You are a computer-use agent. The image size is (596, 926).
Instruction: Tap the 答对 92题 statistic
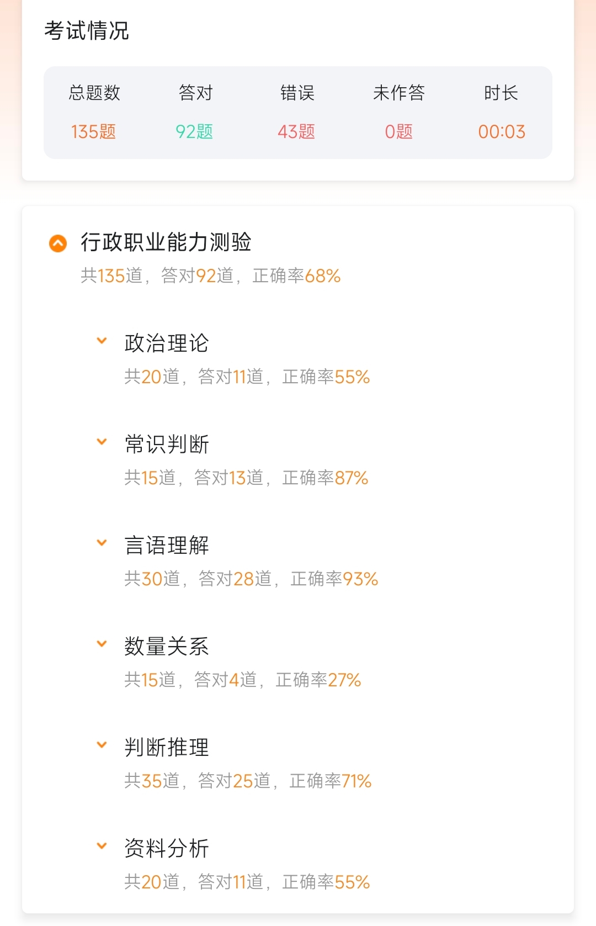[x=195, y=131]
